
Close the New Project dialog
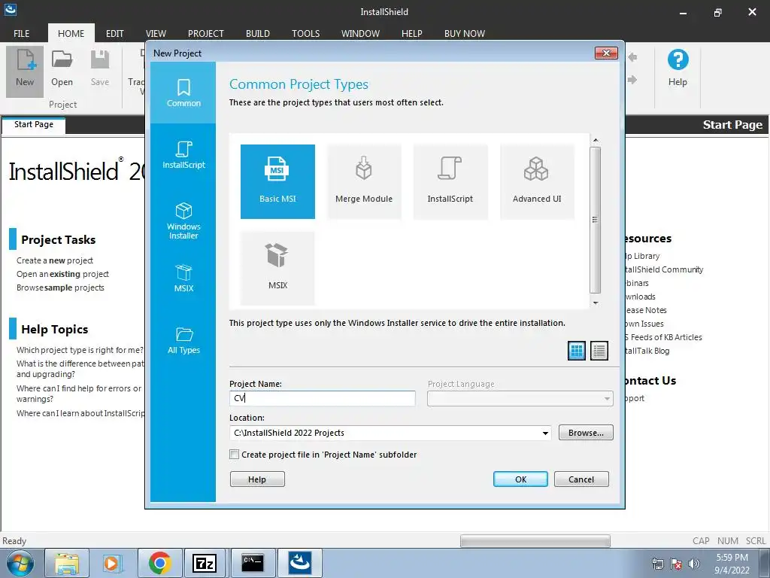pos(607,53)
